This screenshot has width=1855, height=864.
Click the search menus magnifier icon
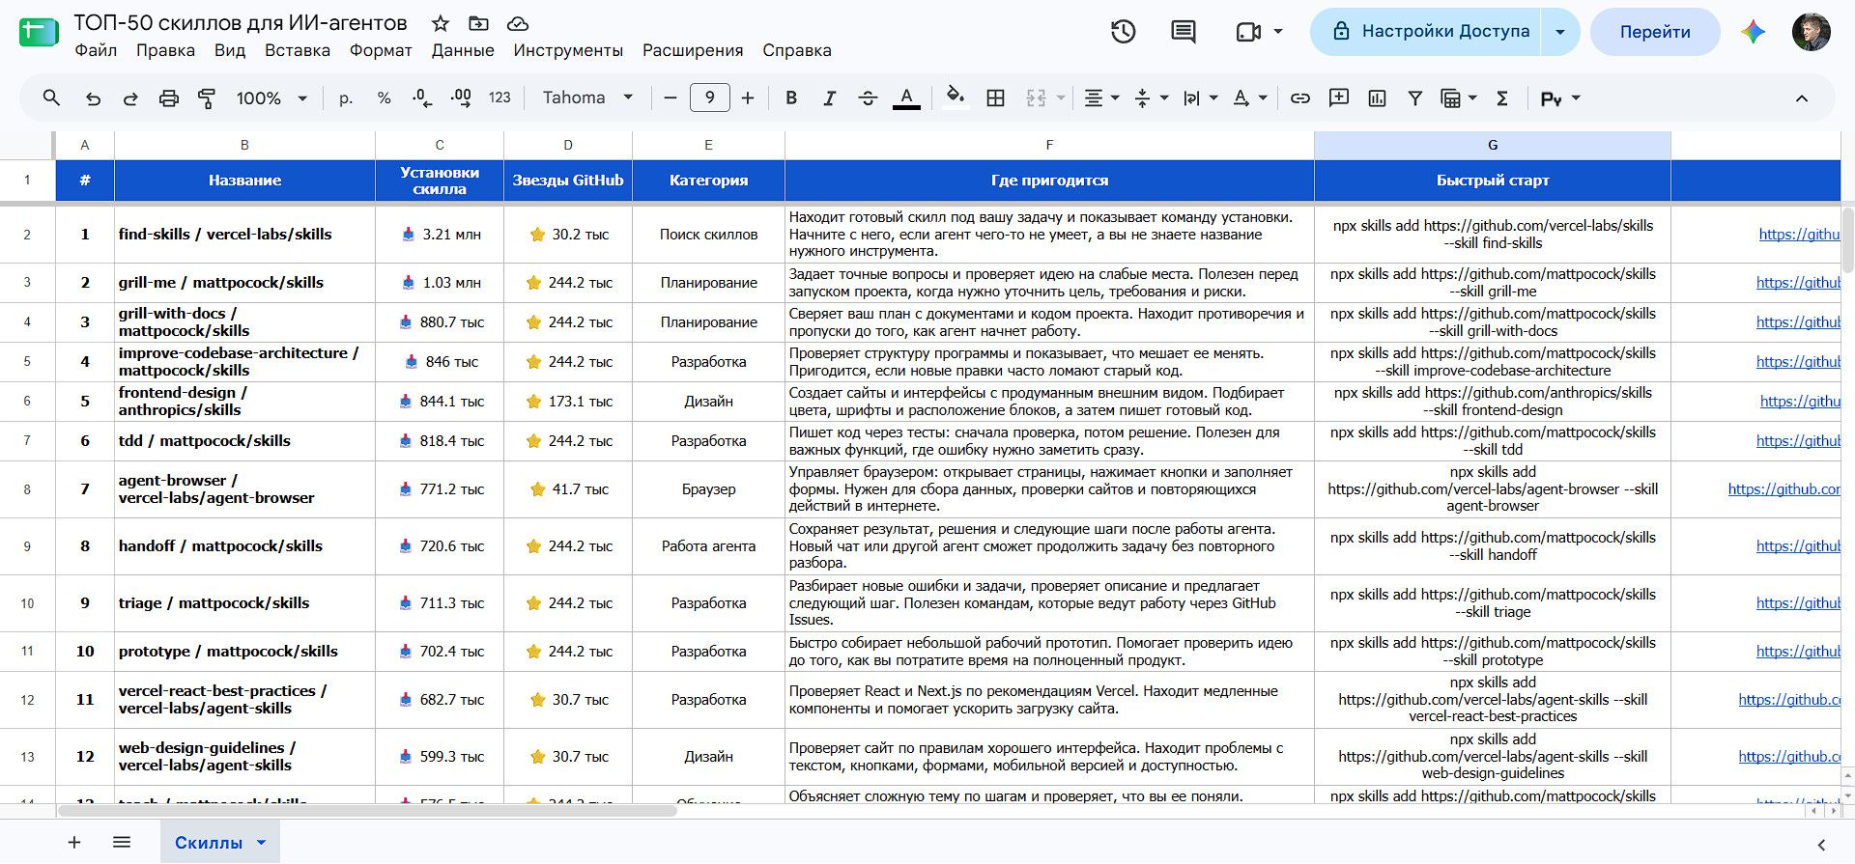[52, 98]
